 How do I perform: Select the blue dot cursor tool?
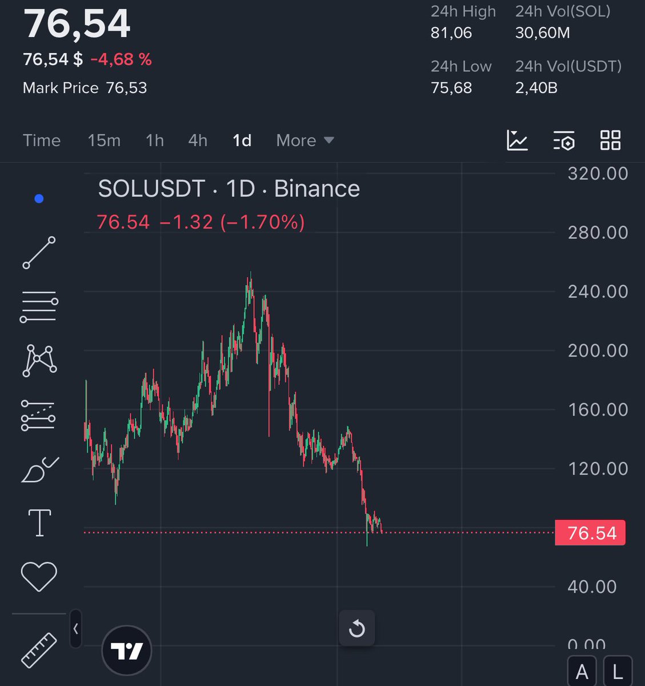point(39,199)
